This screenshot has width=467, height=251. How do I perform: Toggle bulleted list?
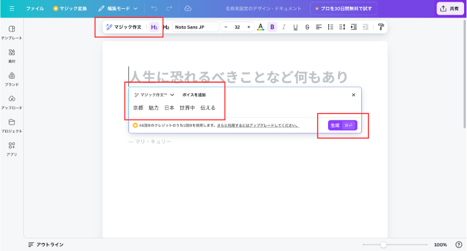(x=330, y=27)
